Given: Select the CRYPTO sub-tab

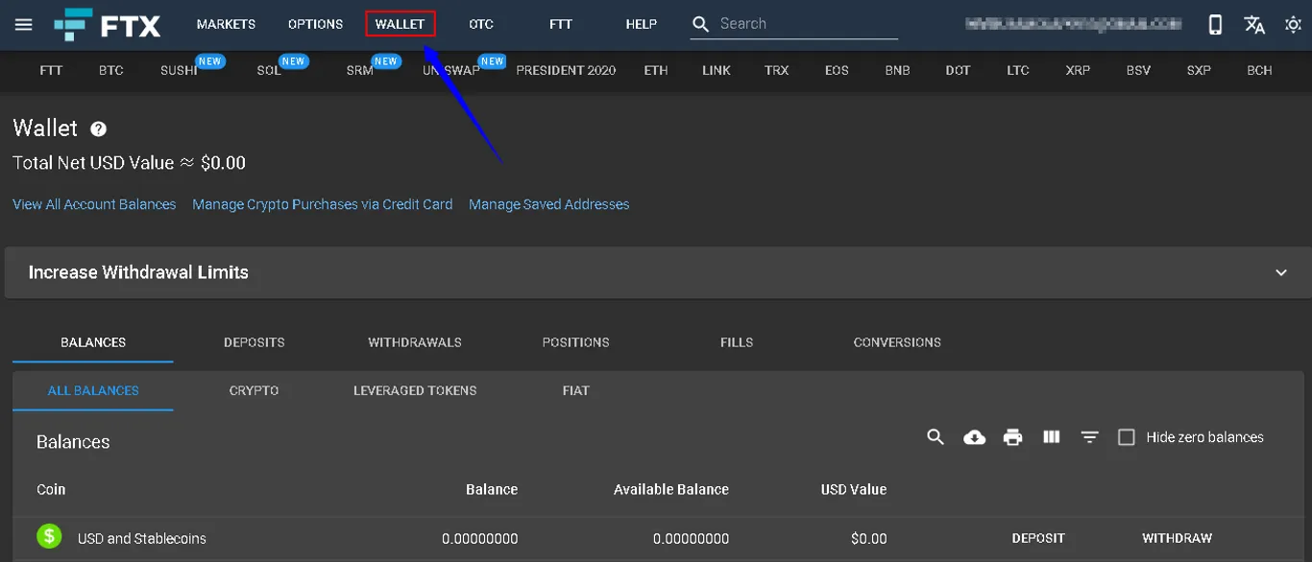Looking at the screenshot, I should tap(254, 390).
